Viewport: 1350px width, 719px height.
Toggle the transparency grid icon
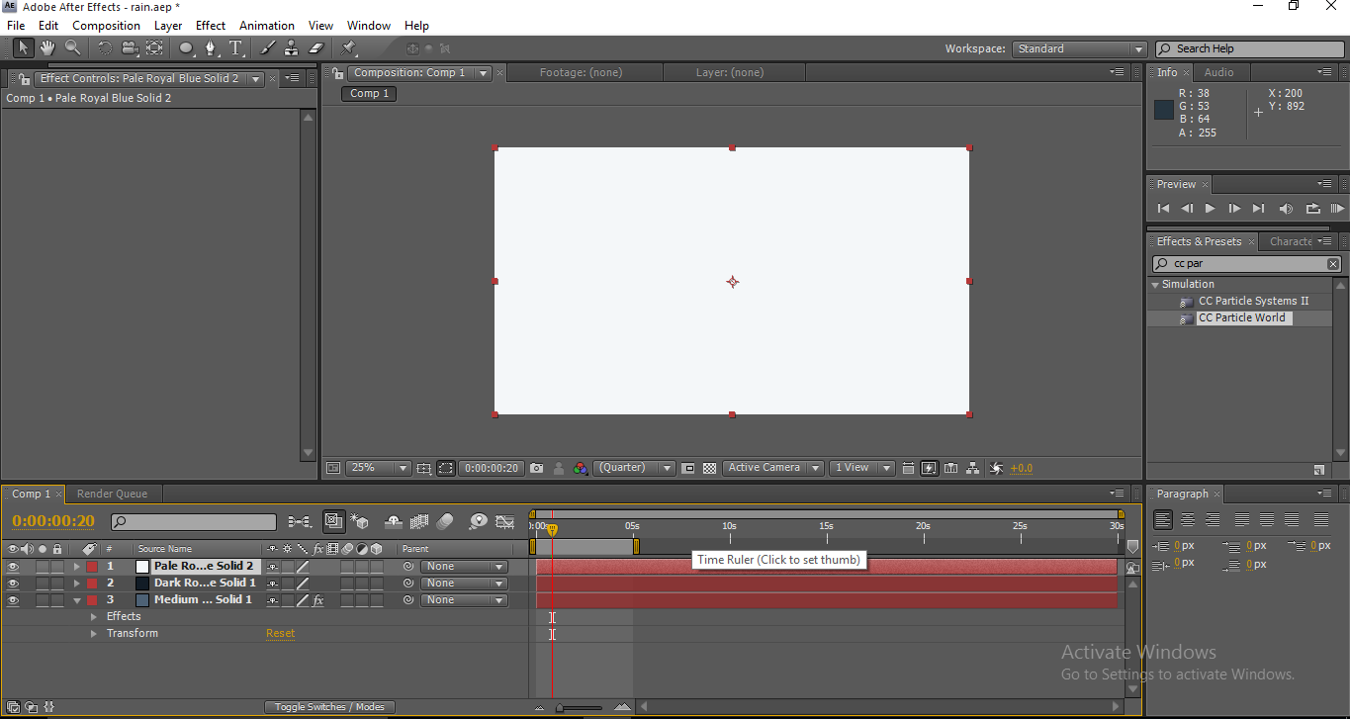pyautogui.click(x=709, y=468)
